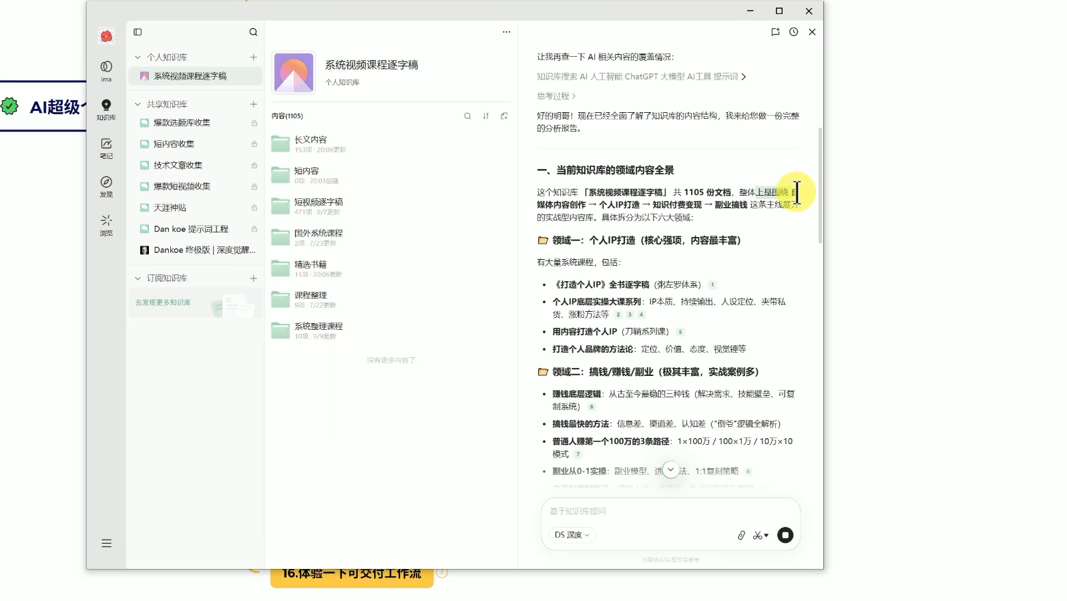The image size is (1067, 601).
Task: Open the ima home icon in sidebar
Action: pos(106,70)
